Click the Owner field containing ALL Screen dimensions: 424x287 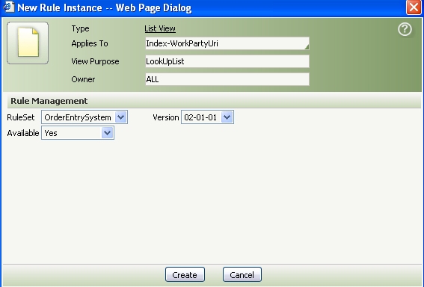227,79
